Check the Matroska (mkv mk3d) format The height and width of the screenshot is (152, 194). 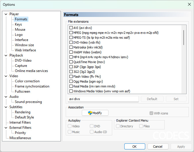pos(71,47)
